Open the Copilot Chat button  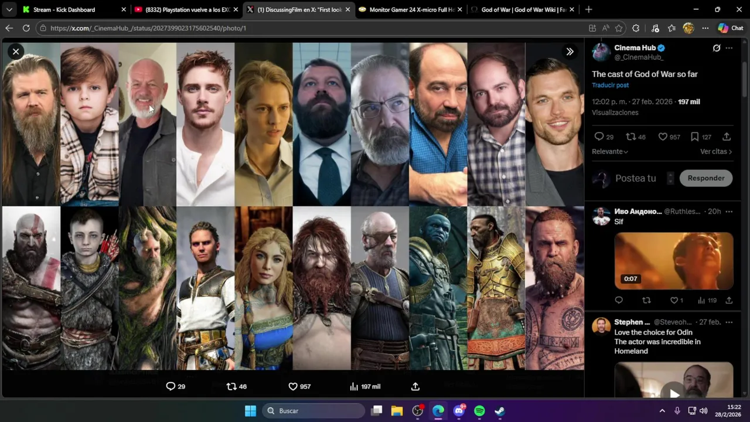point(731,28)
